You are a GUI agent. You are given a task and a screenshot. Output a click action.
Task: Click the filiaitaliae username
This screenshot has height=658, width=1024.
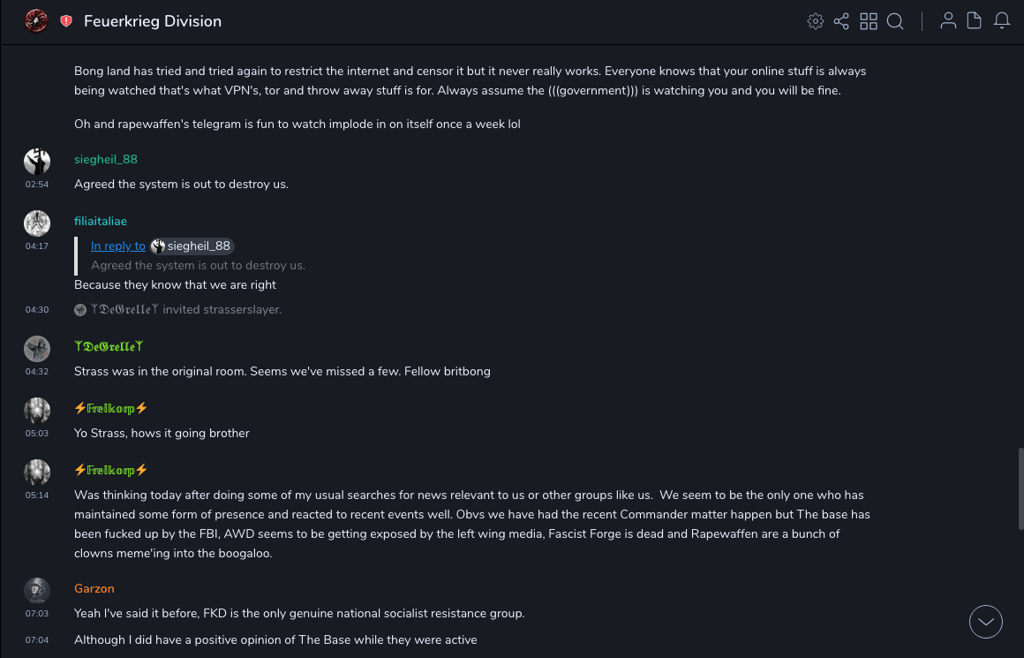tap(101, 221)
